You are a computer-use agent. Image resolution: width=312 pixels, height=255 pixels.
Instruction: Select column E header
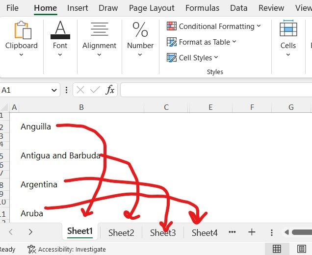click(x=210, y=107)
